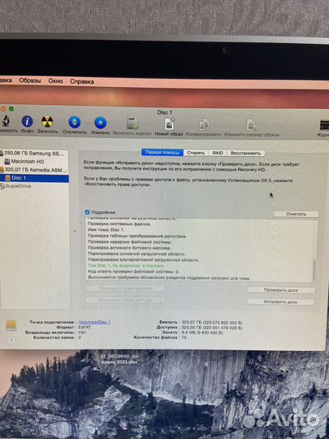Switch to the RAID tab
Screen dimensions: 329x439
[x=218, y=153]
